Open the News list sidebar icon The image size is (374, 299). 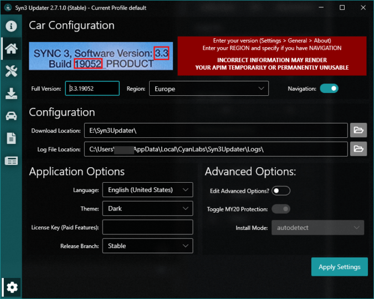[x=11, y=161]
